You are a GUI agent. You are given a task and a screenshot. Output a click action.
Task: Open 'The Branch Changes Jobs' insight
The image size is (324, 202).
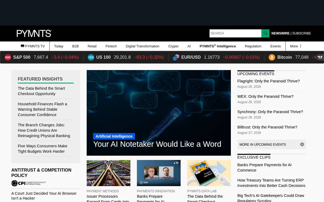44,130
